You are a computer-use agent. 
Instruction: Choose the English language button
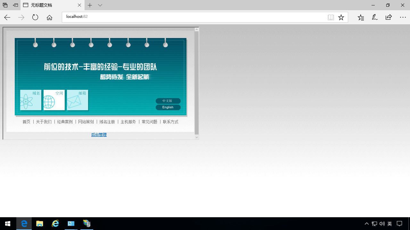[x=168, y=107]
